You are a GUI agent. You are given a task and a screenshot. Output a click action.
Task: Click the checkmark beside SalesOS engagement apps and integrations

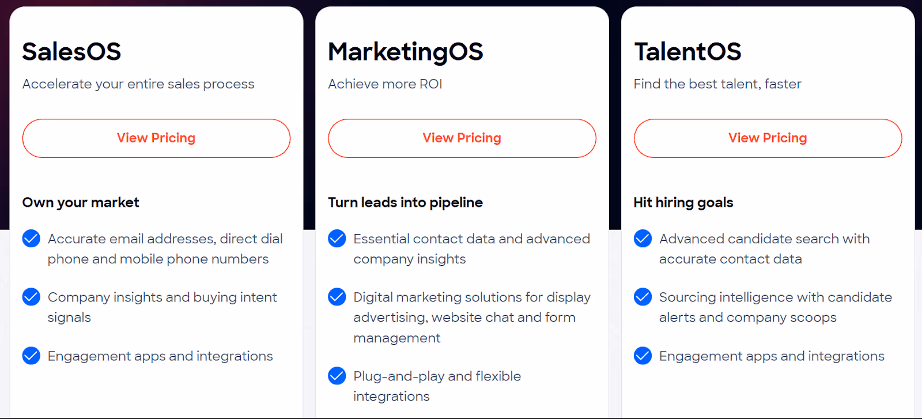point(31,356)
